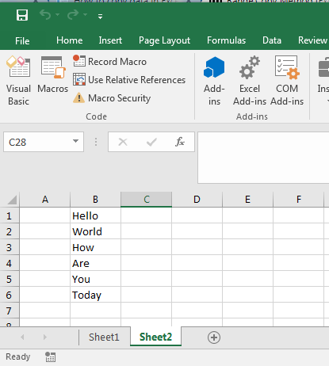Select column C header
Viewport: 329px width, 366px height.
tap(146, 200)
